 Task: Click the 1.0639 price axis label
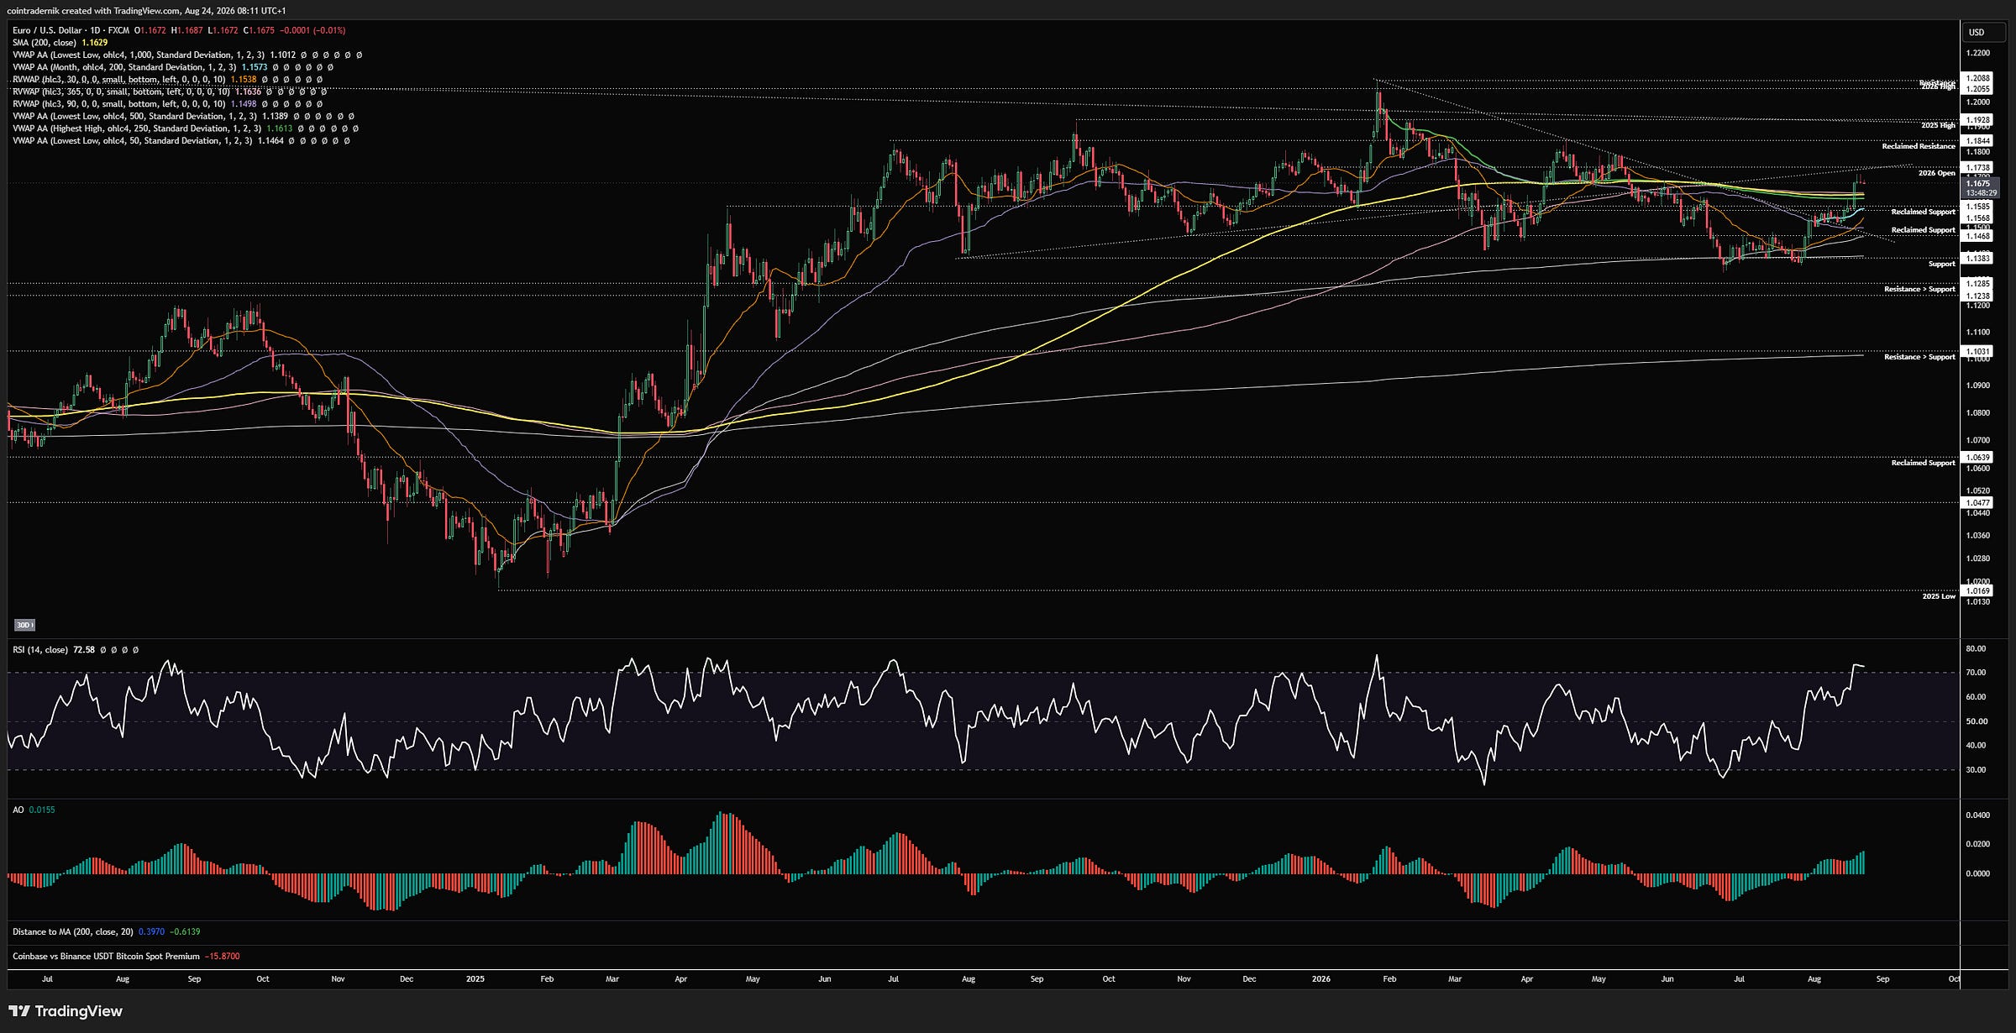(1977, 458)
